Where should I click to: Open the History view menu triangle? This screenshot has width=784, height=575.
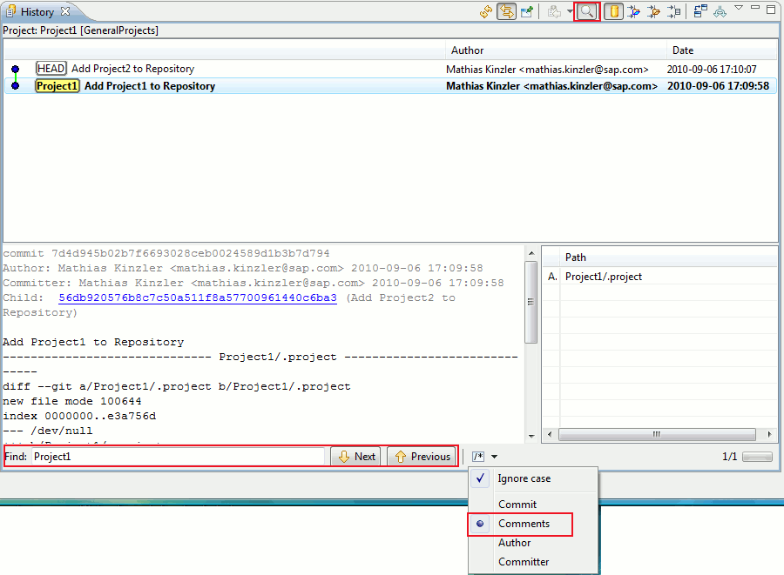point(739,9)
